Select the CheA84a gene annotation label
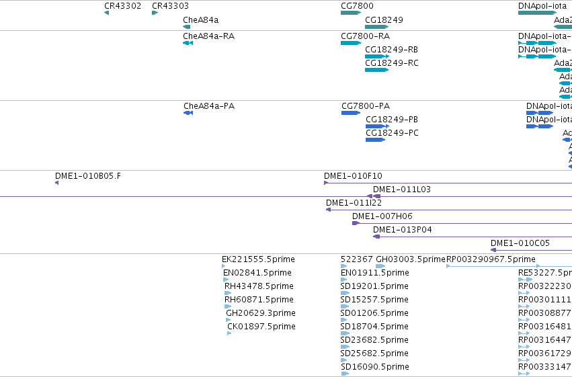 click(201, 20)
